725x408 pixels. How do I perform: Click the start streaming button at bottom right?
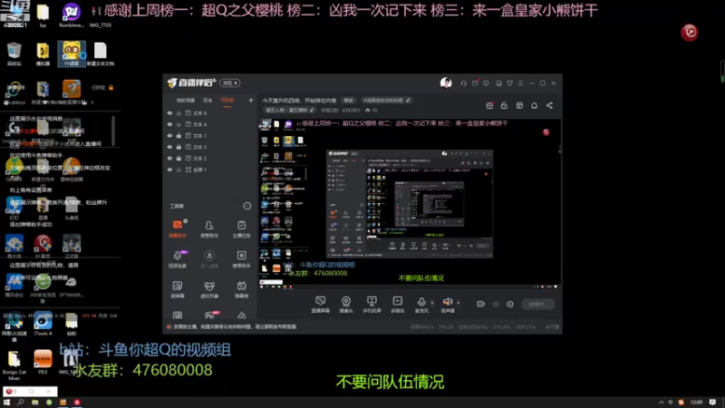[x=537, y=304]
